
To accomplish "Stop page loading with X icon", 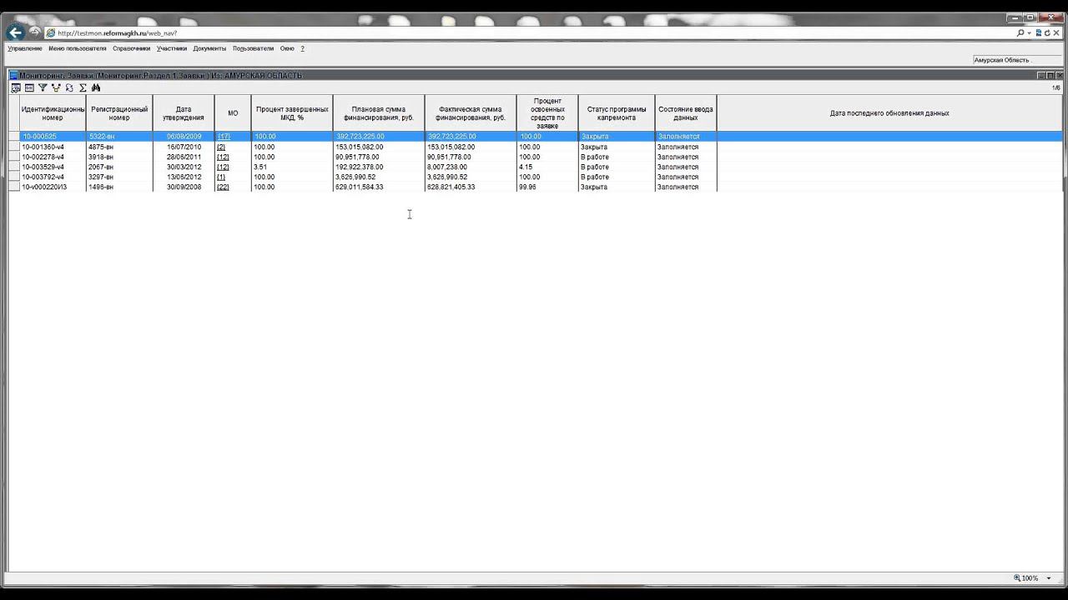I will (1056, 33).
